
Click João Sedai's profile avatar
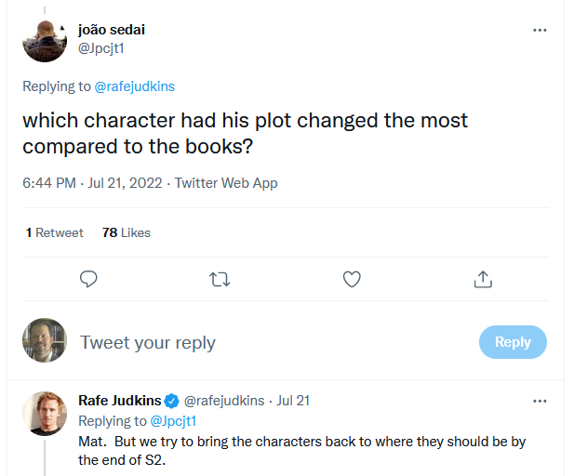coord(45,39)
